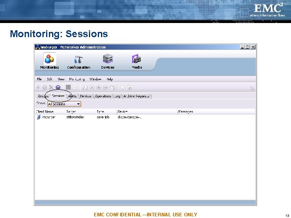This screenshot has height=218, width=291.
Task: Click the icon at far right of toolbar
Action: click(252, 88)
